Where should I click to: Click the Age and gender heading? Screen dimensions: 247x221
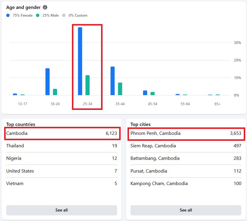(23, 7)
